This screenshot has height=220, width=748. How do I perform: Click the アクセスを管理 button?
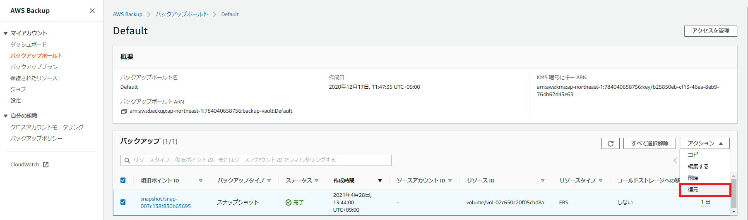click(x=710, y=31)
